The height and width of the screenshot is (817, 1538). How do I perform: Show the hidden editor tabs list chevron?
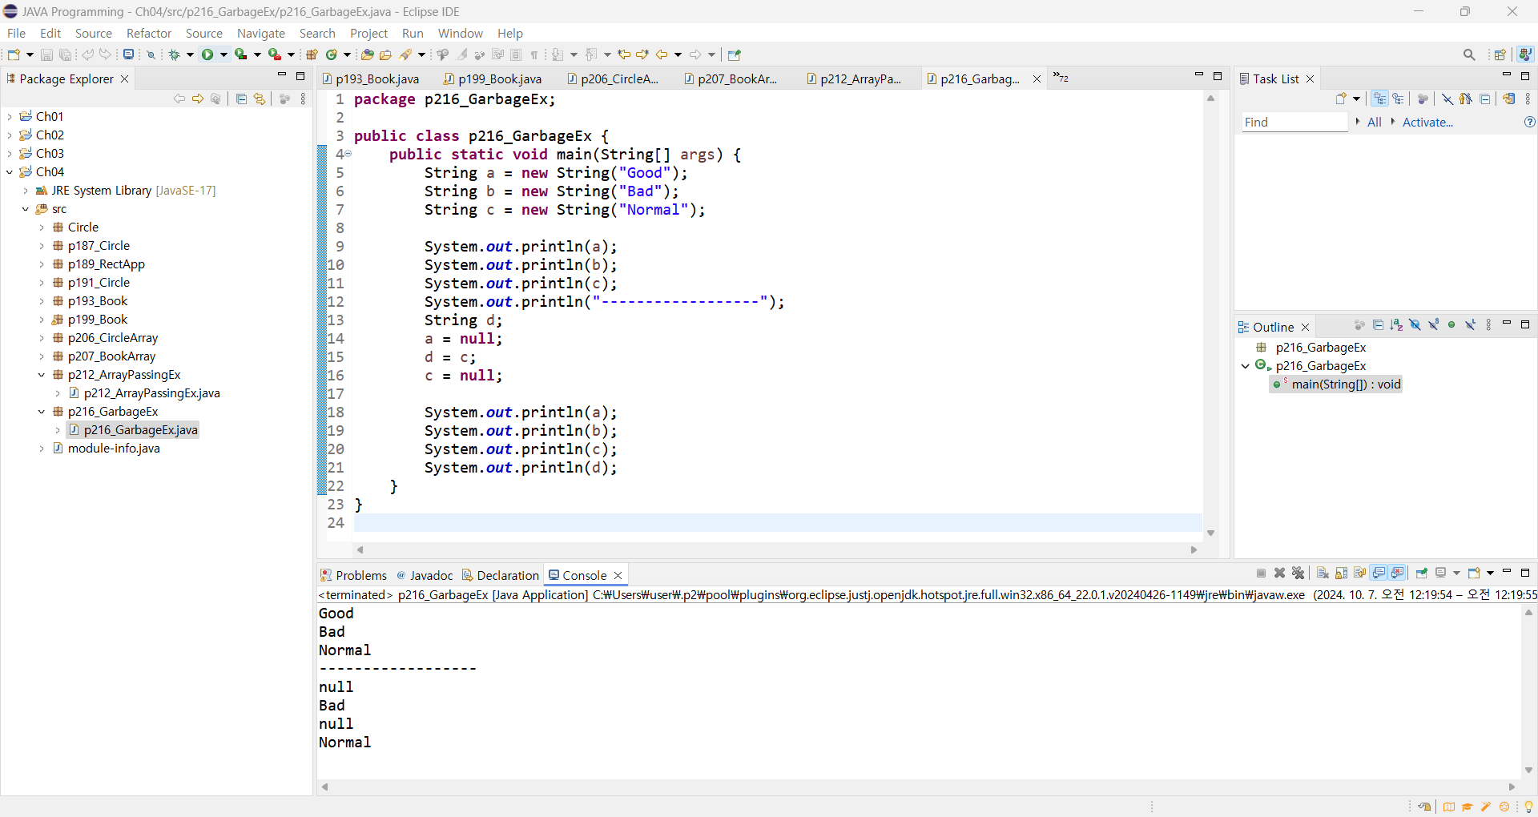tap(1061, 78)
